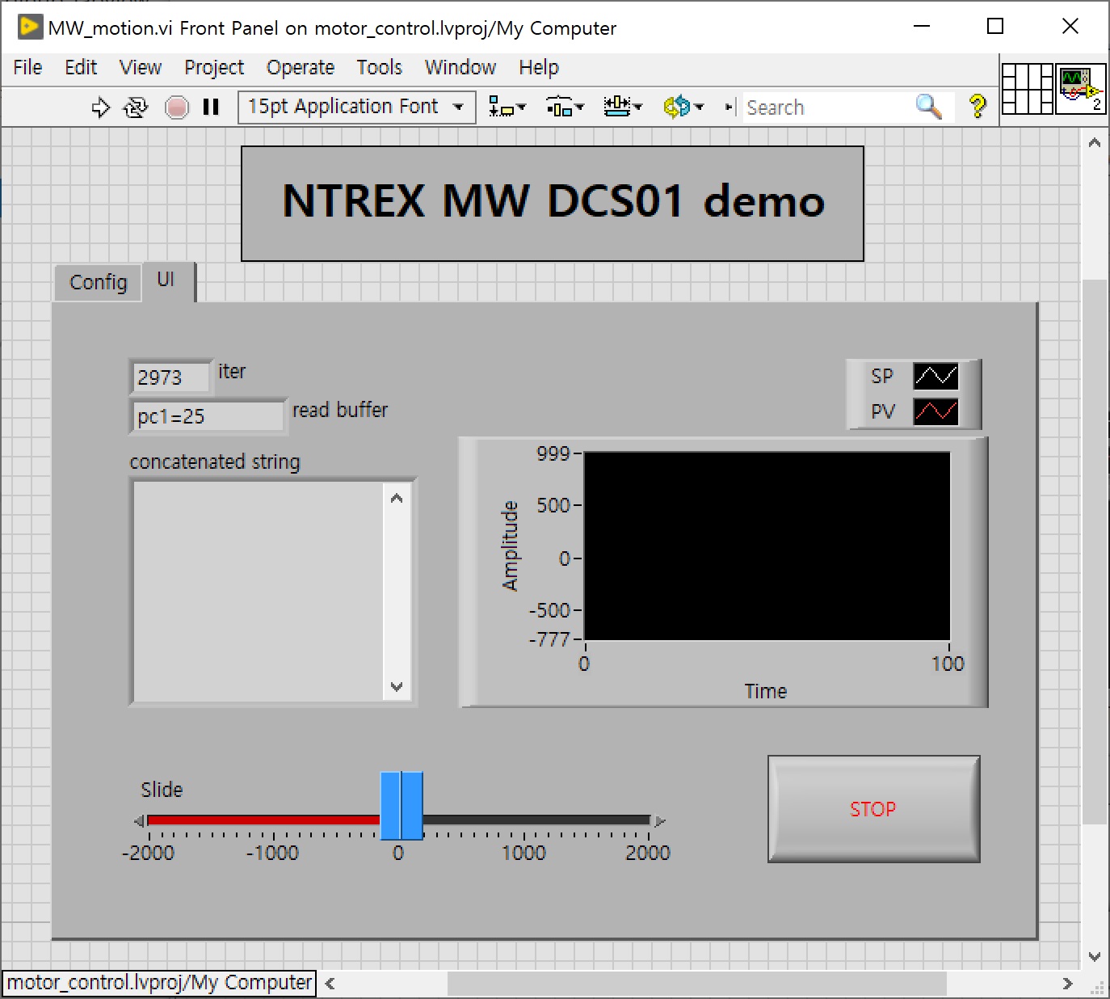Open the Operate menu
This screenshot has width=1110, height=999.
[x=301, y=68]
